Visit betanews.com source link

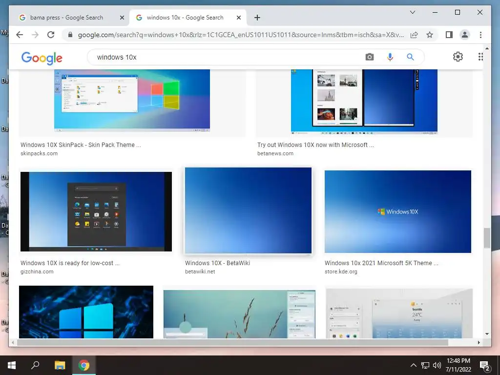275,153
